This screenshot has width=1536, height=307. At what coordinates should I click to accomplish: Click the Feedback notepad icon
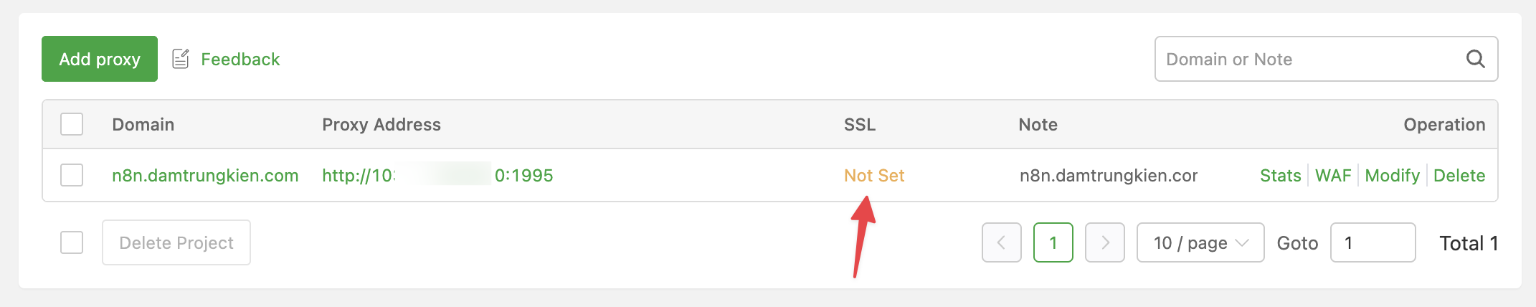click(181, 59)
